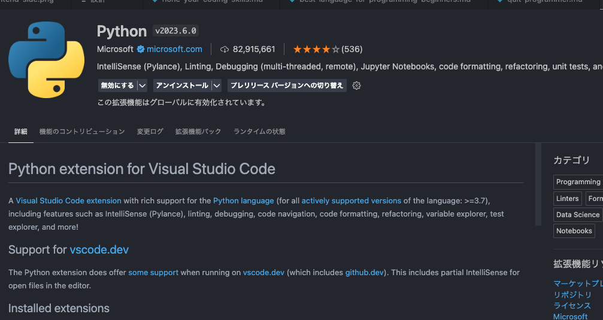Click the v2023.6.0 version badge
Screen dimensions: 603x320
[x=175, y=31]
